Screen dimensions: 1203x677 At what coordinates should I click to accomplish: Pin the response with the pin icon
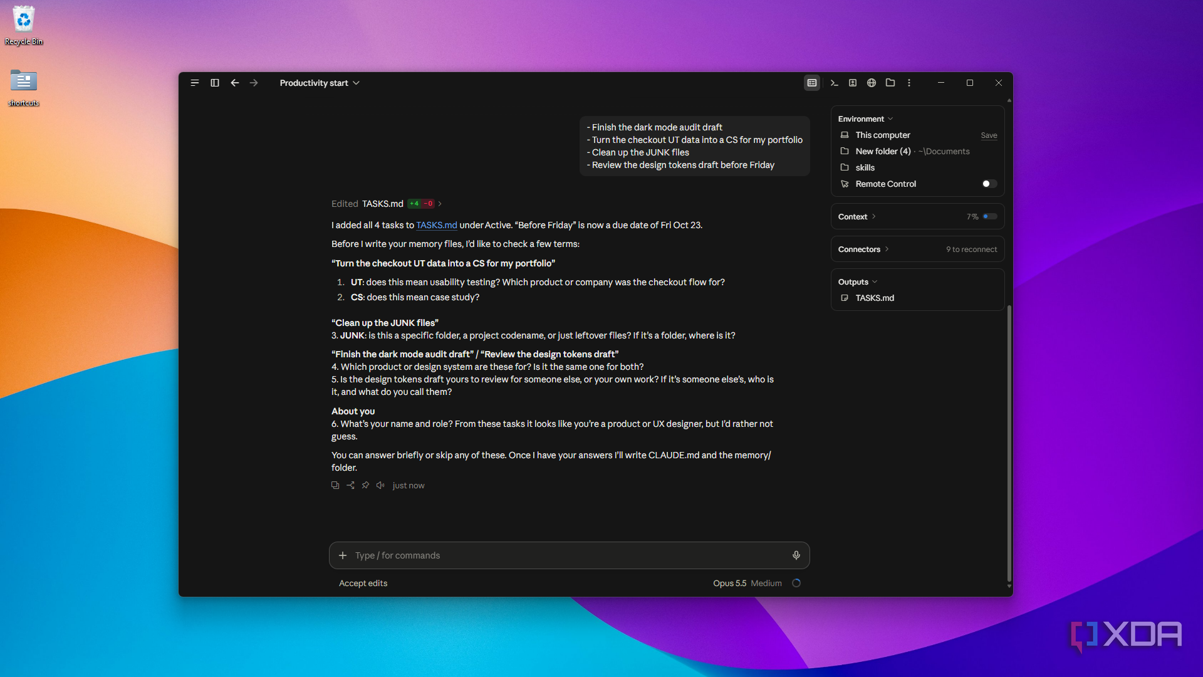(365, 485)
